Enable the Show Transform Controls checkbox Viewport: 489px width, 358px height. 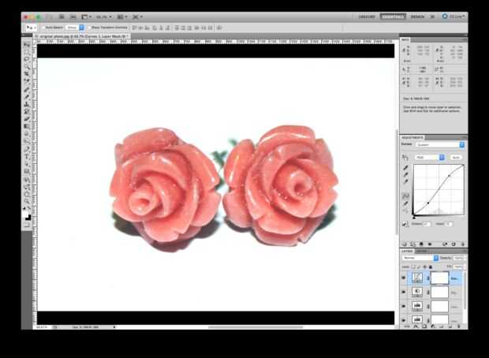point(89,28)
